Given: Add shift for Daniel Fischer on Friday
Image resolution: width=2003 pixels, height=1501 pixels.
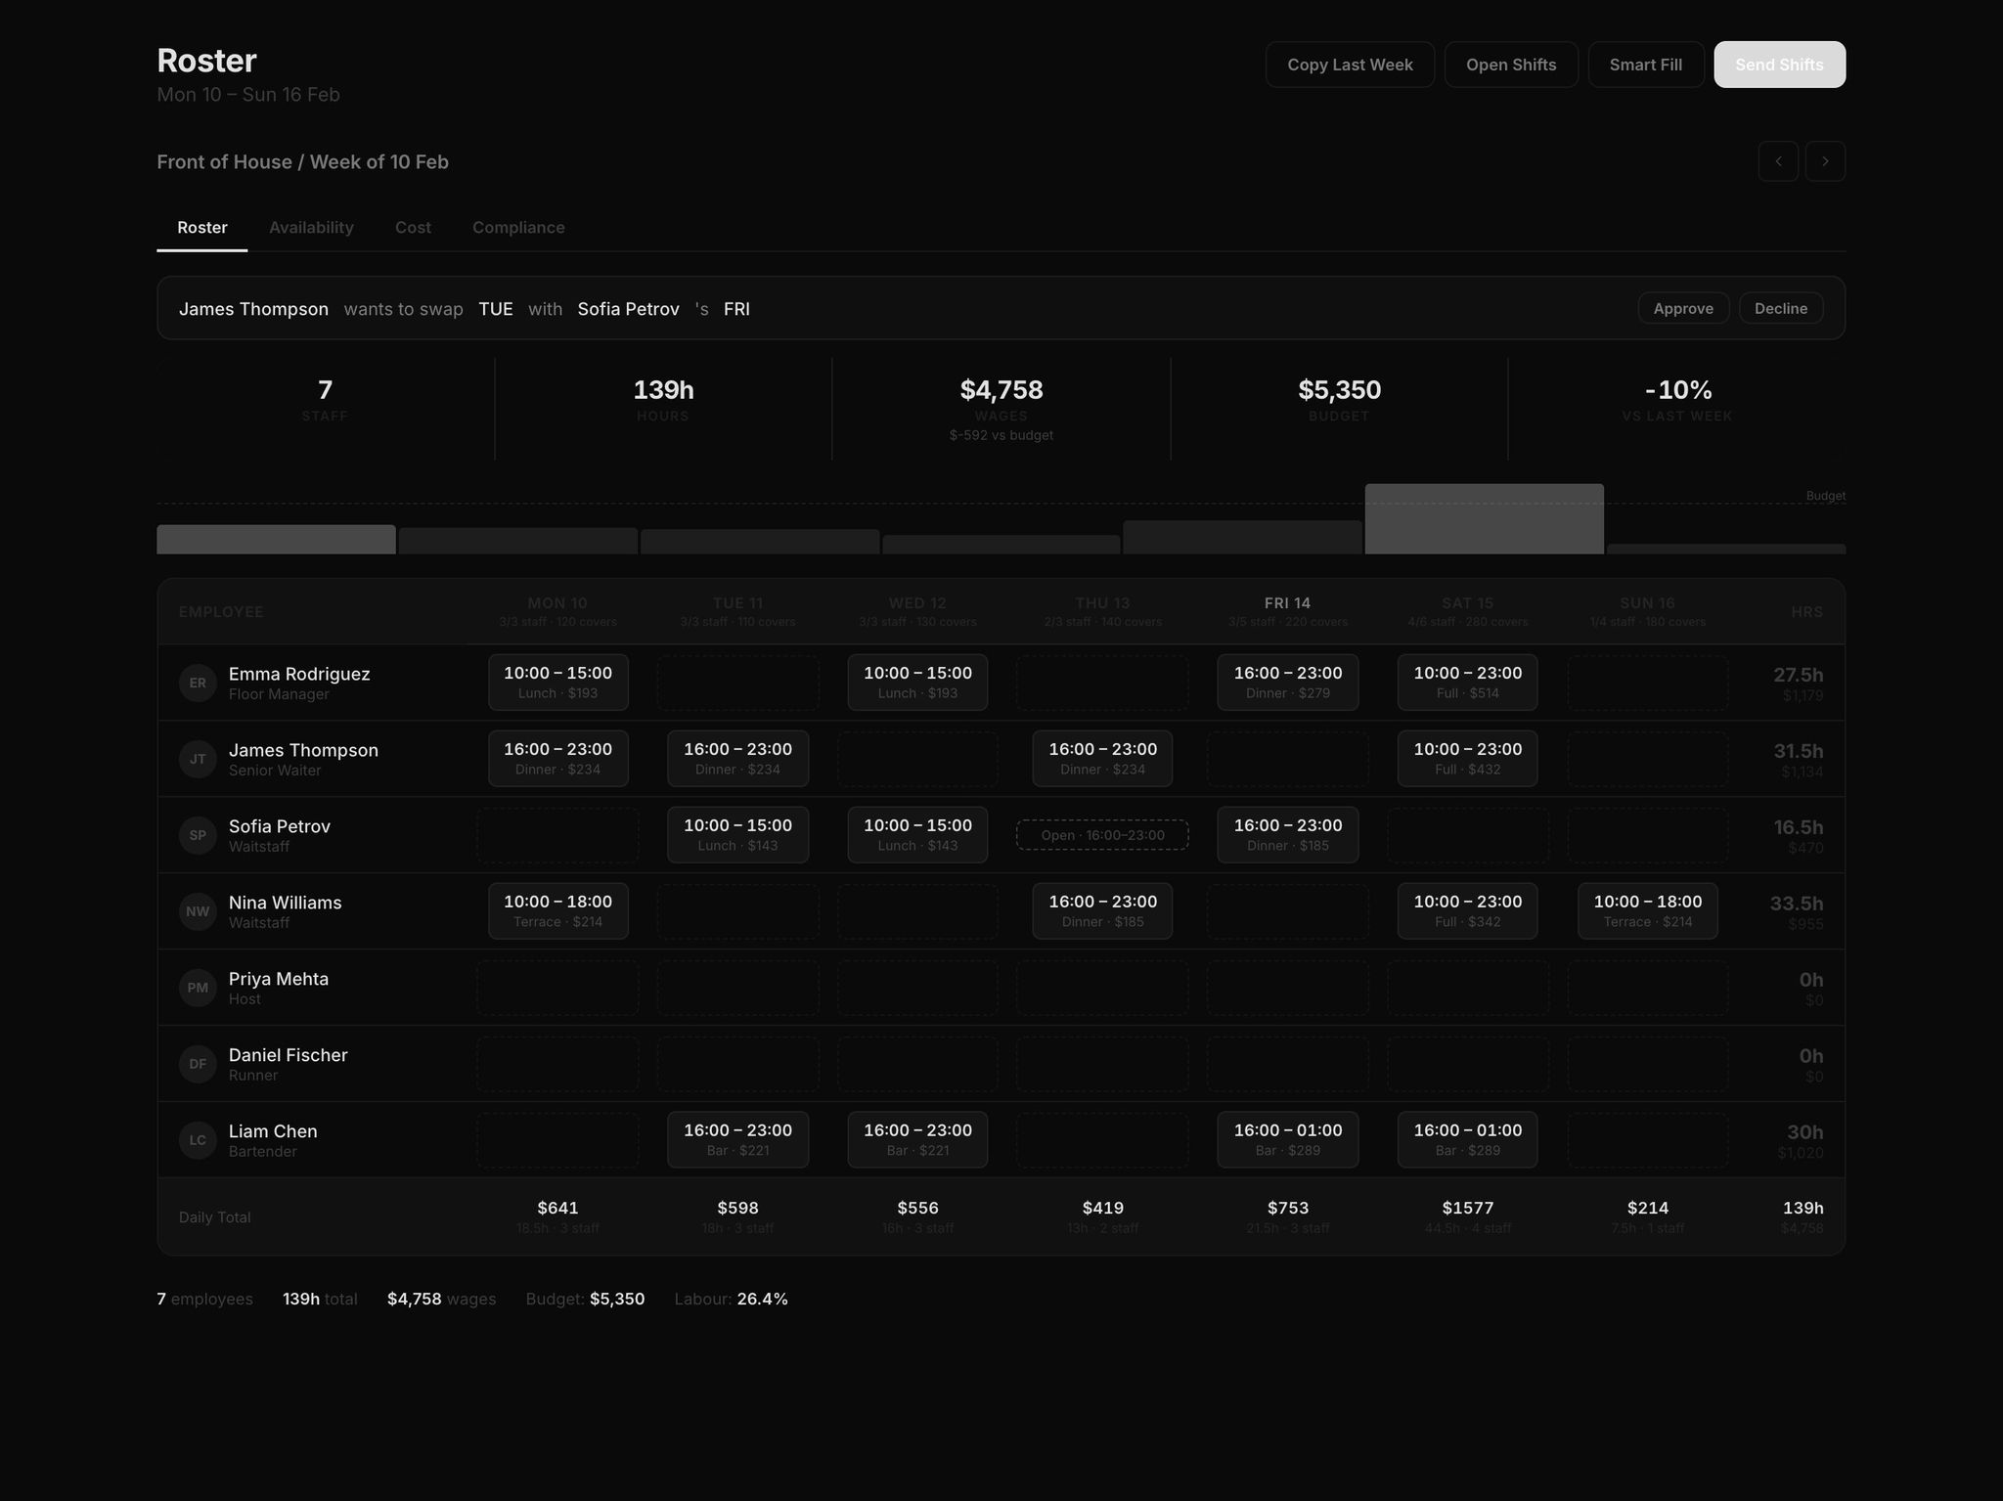Looking at the screenshot, I should (x=1287, y=1064).
